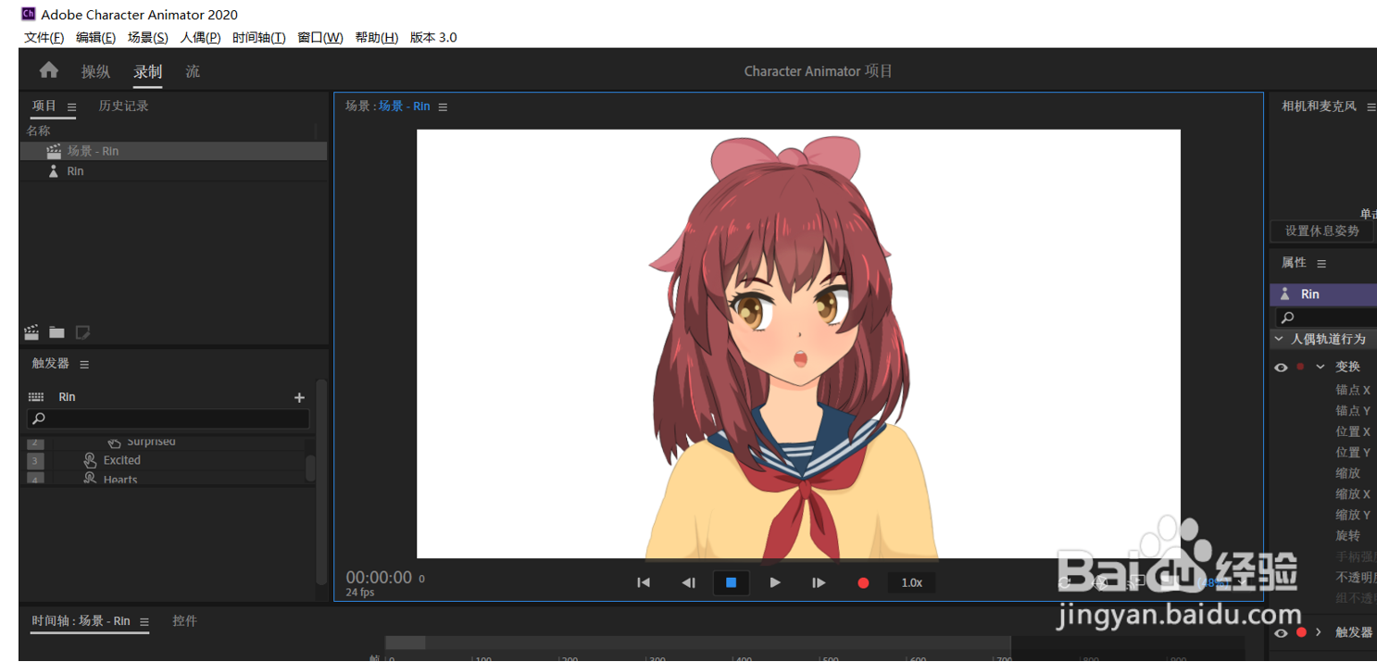Stop playback with blue square
The image size is (1377, 662).
731,582
